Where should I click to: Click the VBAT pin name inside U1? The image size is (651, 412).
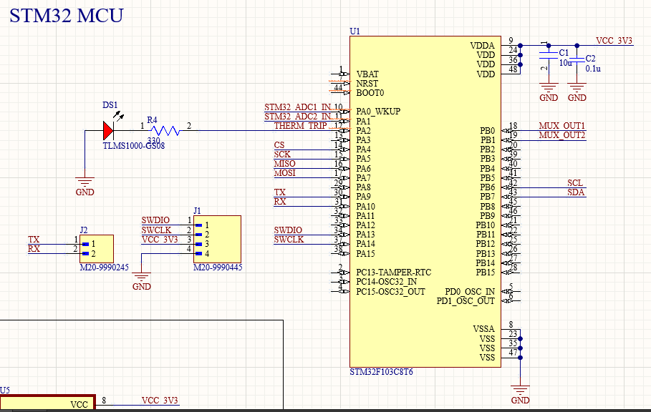pos(367,74)
